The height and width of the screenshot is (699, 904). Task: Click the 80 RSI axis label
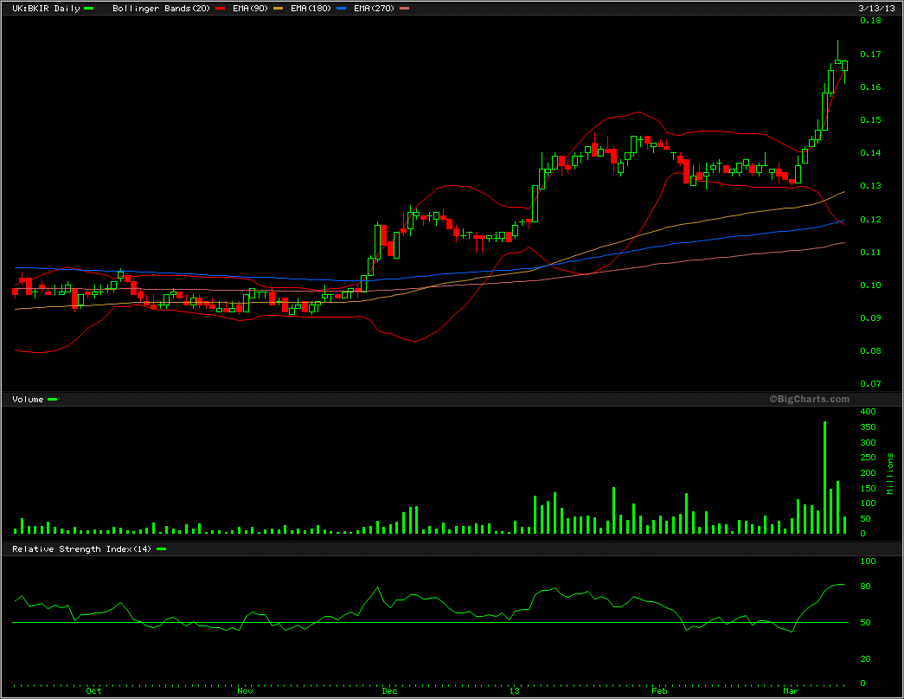pos(865,587)
